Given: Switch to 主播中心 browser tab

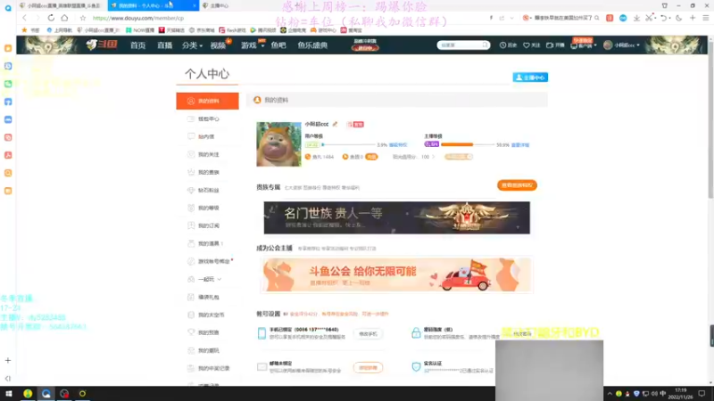Looking at the screenshot, I should (x=218, y=5).
